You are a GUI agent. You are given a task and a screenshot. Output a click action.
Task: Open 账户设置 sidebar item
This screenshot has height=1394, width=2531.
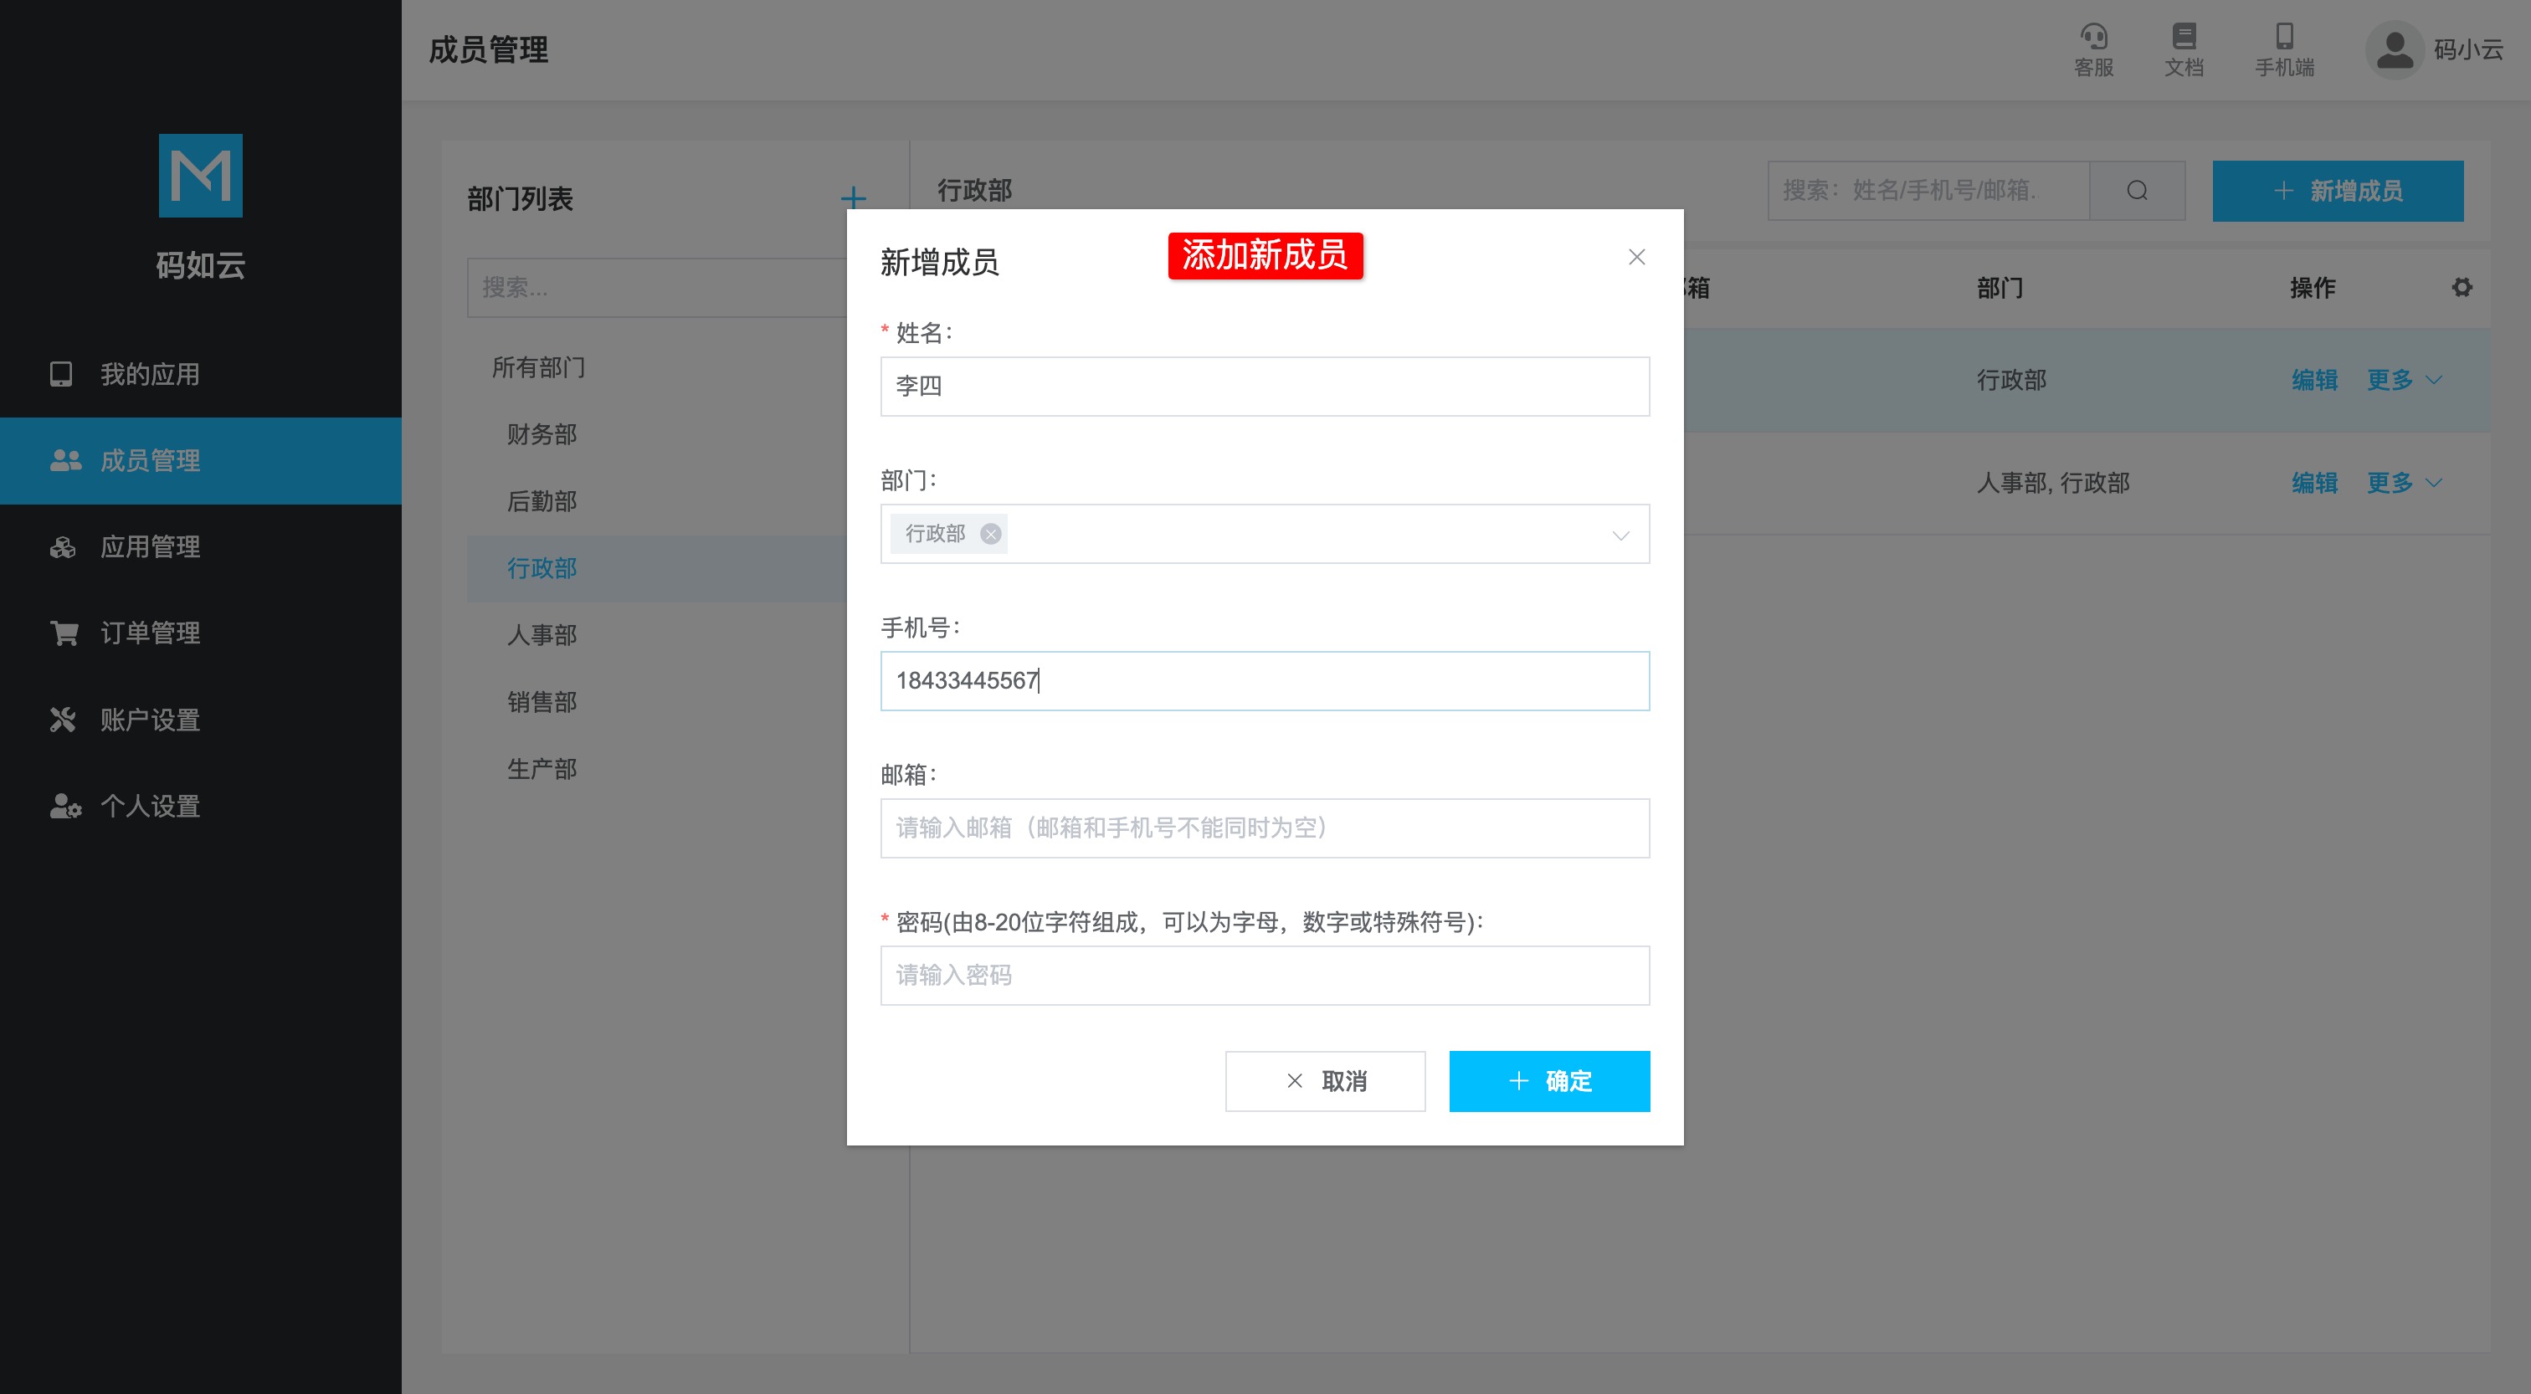pos(200,720)
